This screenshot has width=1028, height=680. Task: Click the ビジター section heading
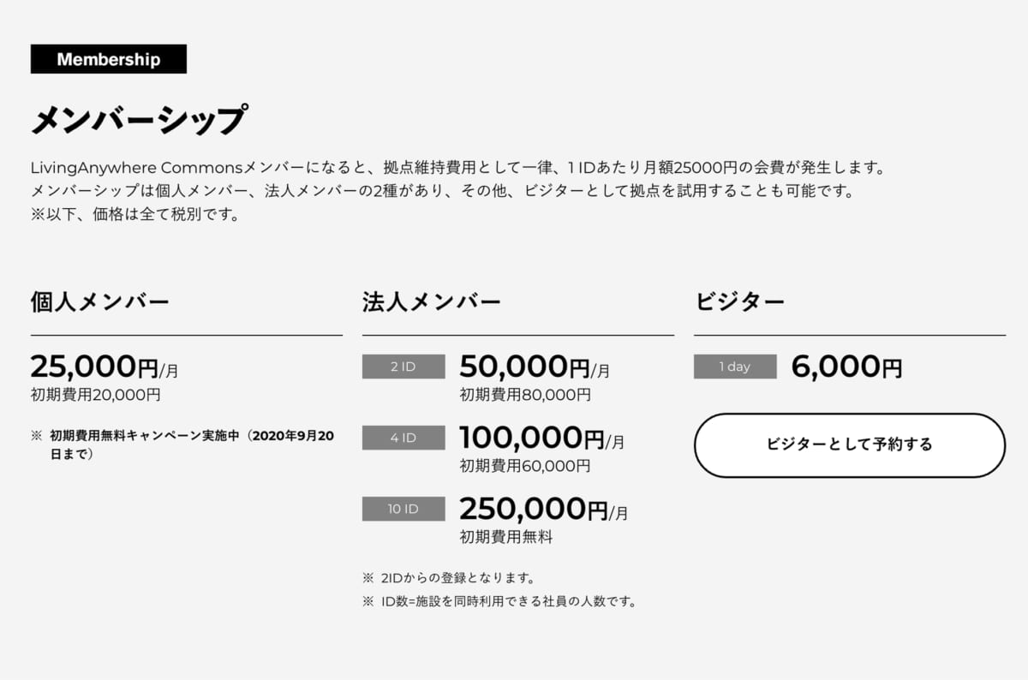coord(739,301)
